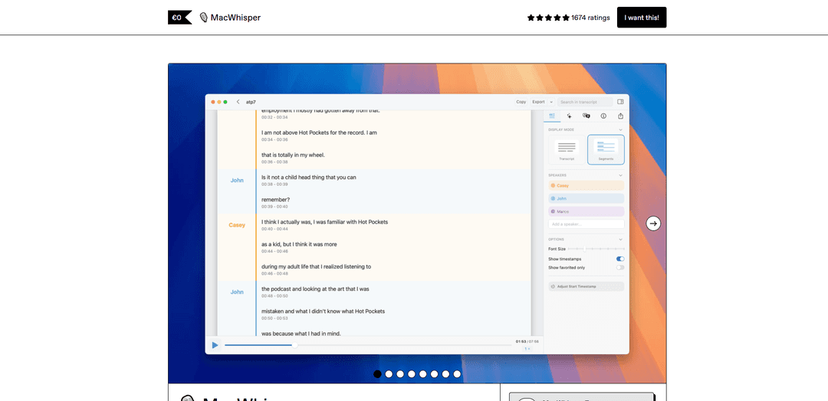Click the Copy button in app toolbar

tap(521, 102)
